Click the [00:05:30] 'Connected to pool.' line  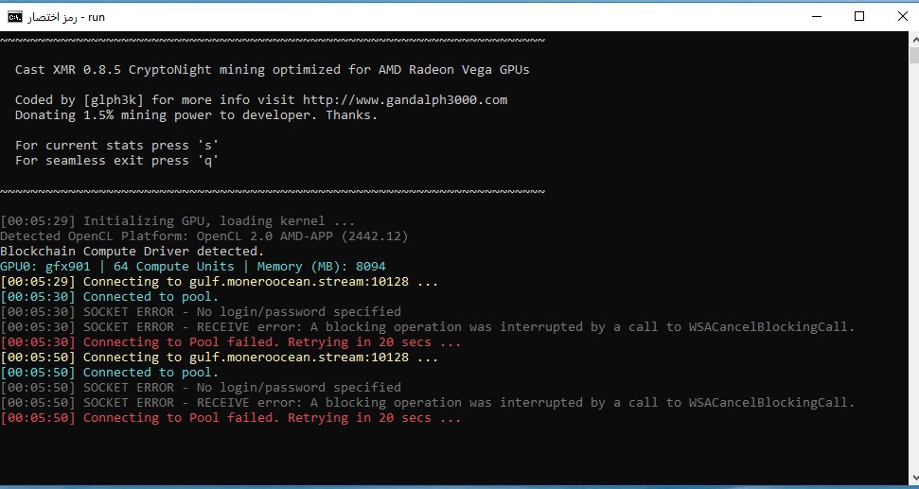point(110,297)
